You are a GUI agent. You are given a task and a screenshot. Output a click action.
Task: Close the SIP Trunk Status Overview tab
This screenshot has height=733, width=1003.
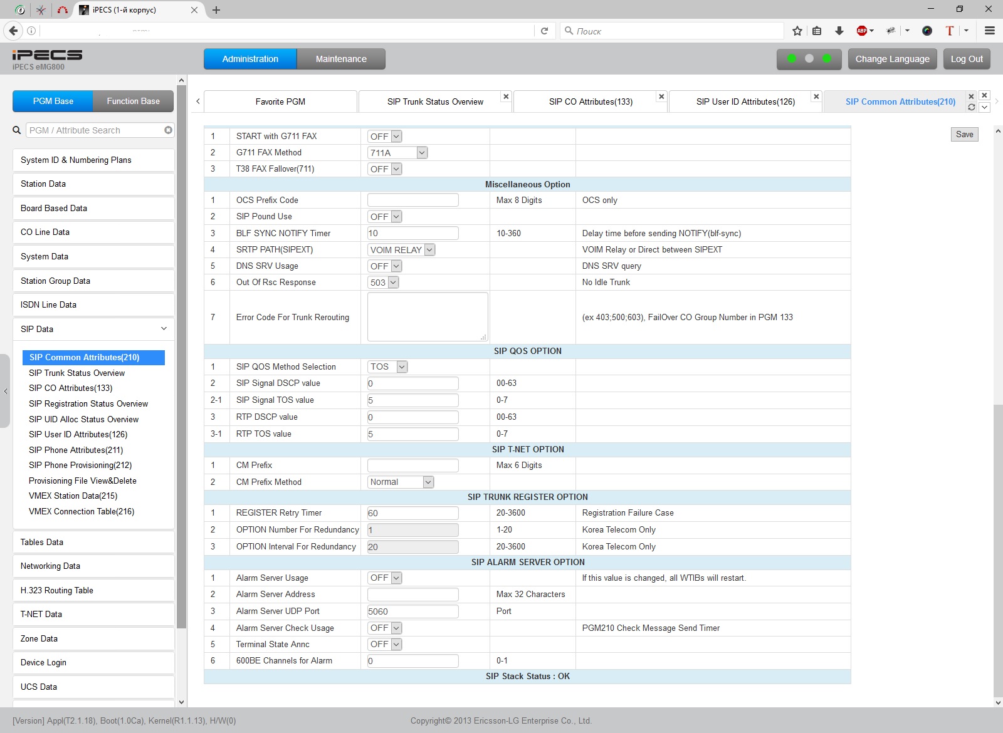pos(506,96)
